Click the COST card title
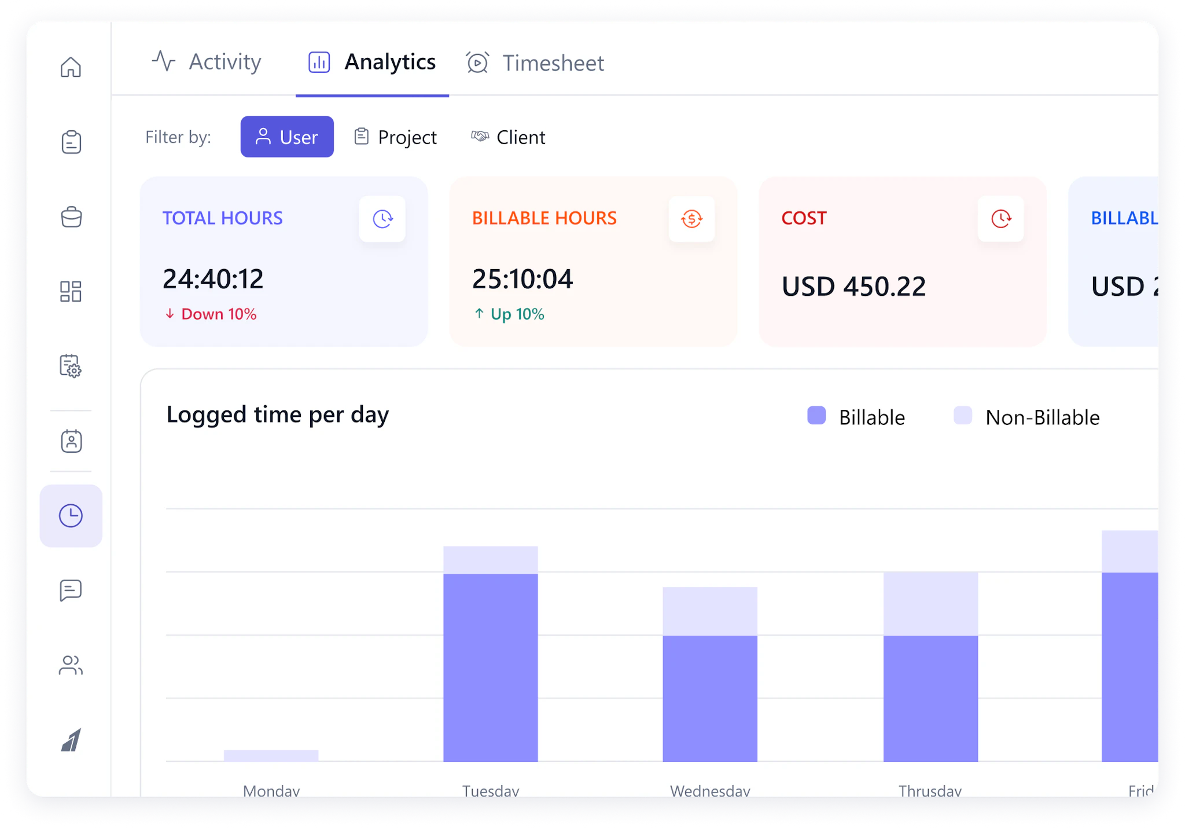The height and width of the screenshot is (829, 1185). tap(804, 218)
